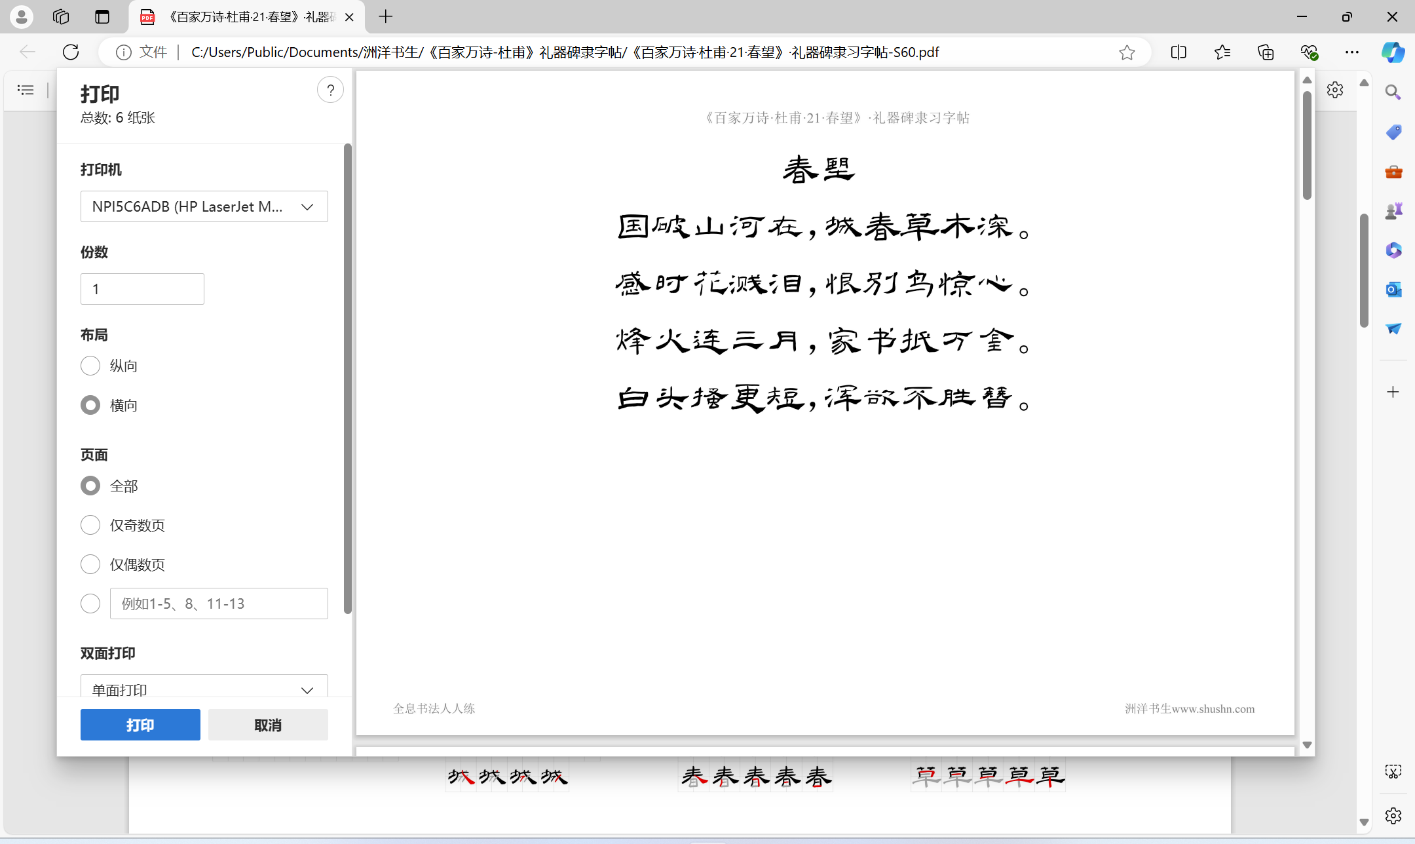Open the Favorites list
The width and height of the screenshot is (1415, 844).
[x=1222, y=52]
